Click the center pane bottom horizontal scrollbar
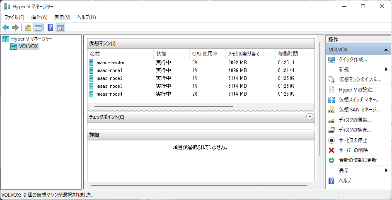 (199, 186)
